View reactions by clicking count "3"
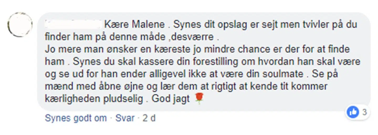The height and width of the screenshot is (135, 378). (364, 112)
